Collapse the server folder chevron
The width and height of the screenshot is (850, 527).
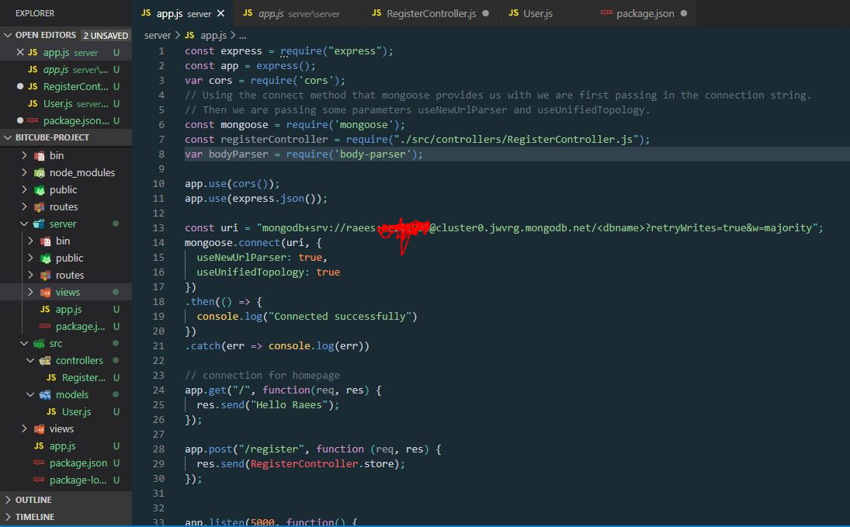pyautogui.click(x=24, y=224)
